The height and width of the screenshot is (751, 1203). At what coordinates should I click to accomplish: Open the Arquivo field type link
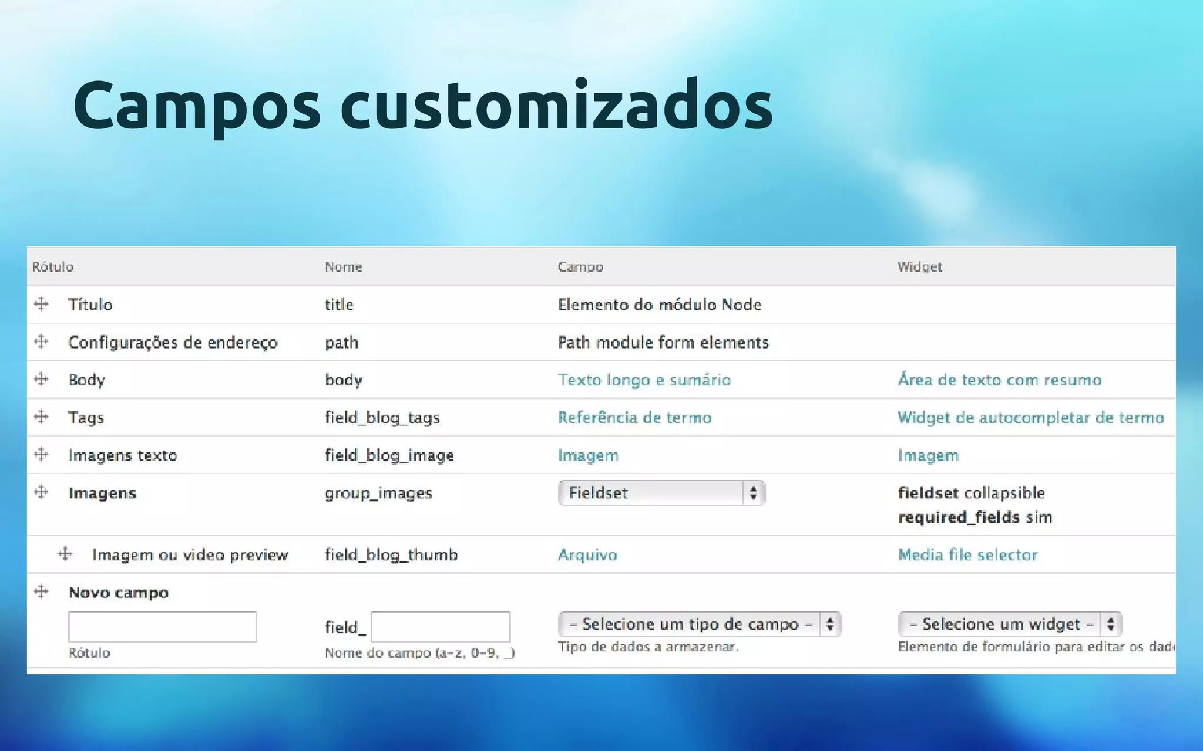(x=587, y=555)
